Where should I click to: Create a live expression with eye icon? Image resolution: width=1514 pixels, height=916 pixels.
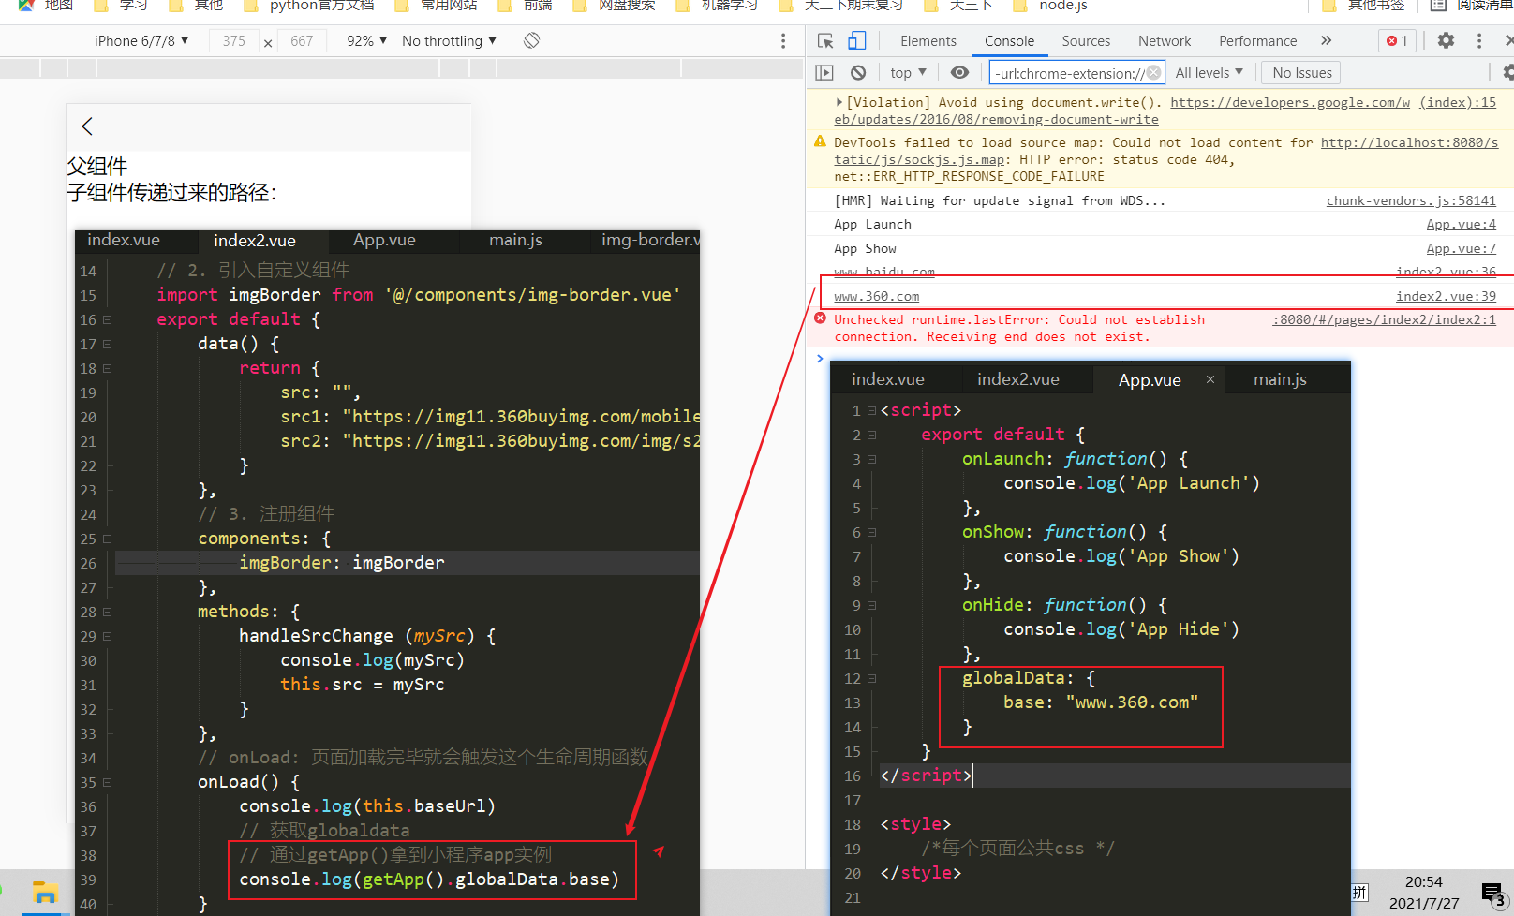pos(959,72)
